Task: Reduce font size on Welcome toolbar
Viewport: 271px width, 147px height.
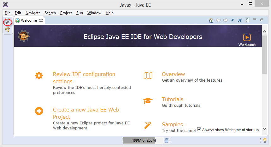Action: [233, 20]
